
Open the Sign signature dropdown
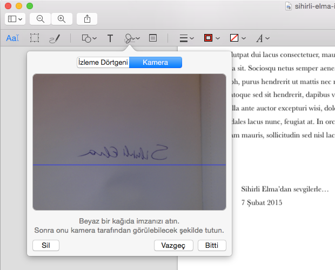(x=132, y=38)
